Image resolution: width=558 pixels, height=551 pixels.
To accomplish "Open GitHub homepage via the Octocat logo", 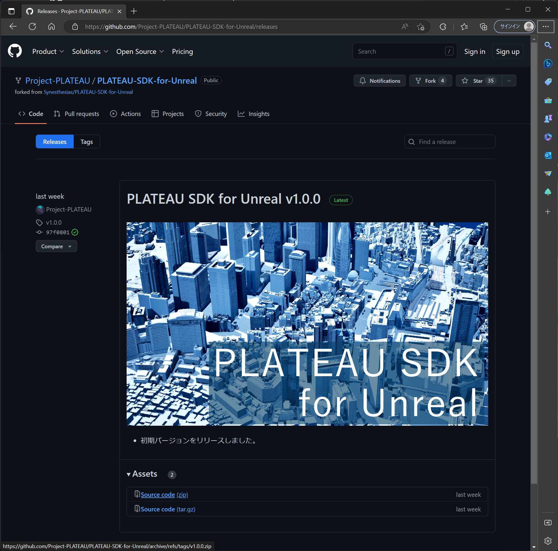I will tap(15, 51).
